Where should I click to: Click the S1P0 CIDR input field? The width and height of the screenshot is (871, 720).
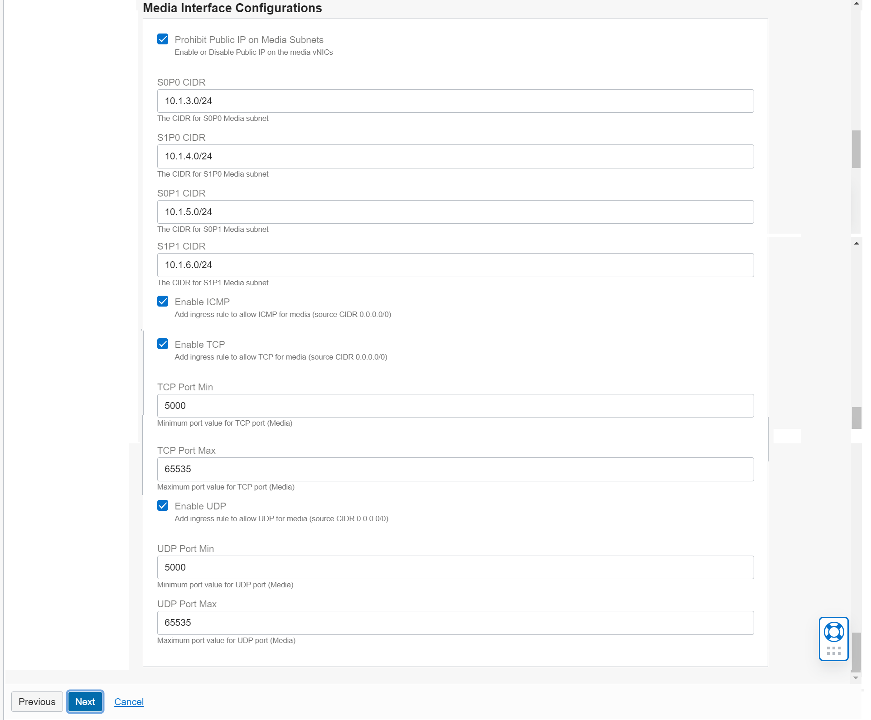[x=455, y=156]
